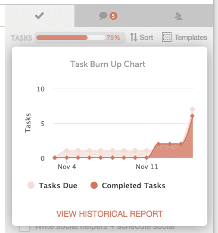
Task: Toggle Completed Tasks legend series
Action: tap(128, 185)
